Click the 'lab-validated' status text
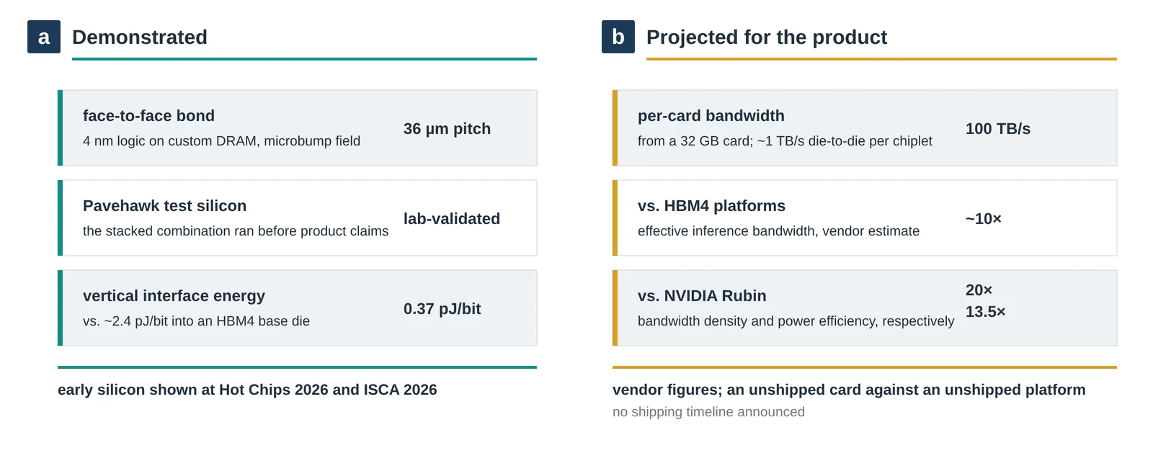This screenshot has width=1153, height=461. click(x=452, y=219)
